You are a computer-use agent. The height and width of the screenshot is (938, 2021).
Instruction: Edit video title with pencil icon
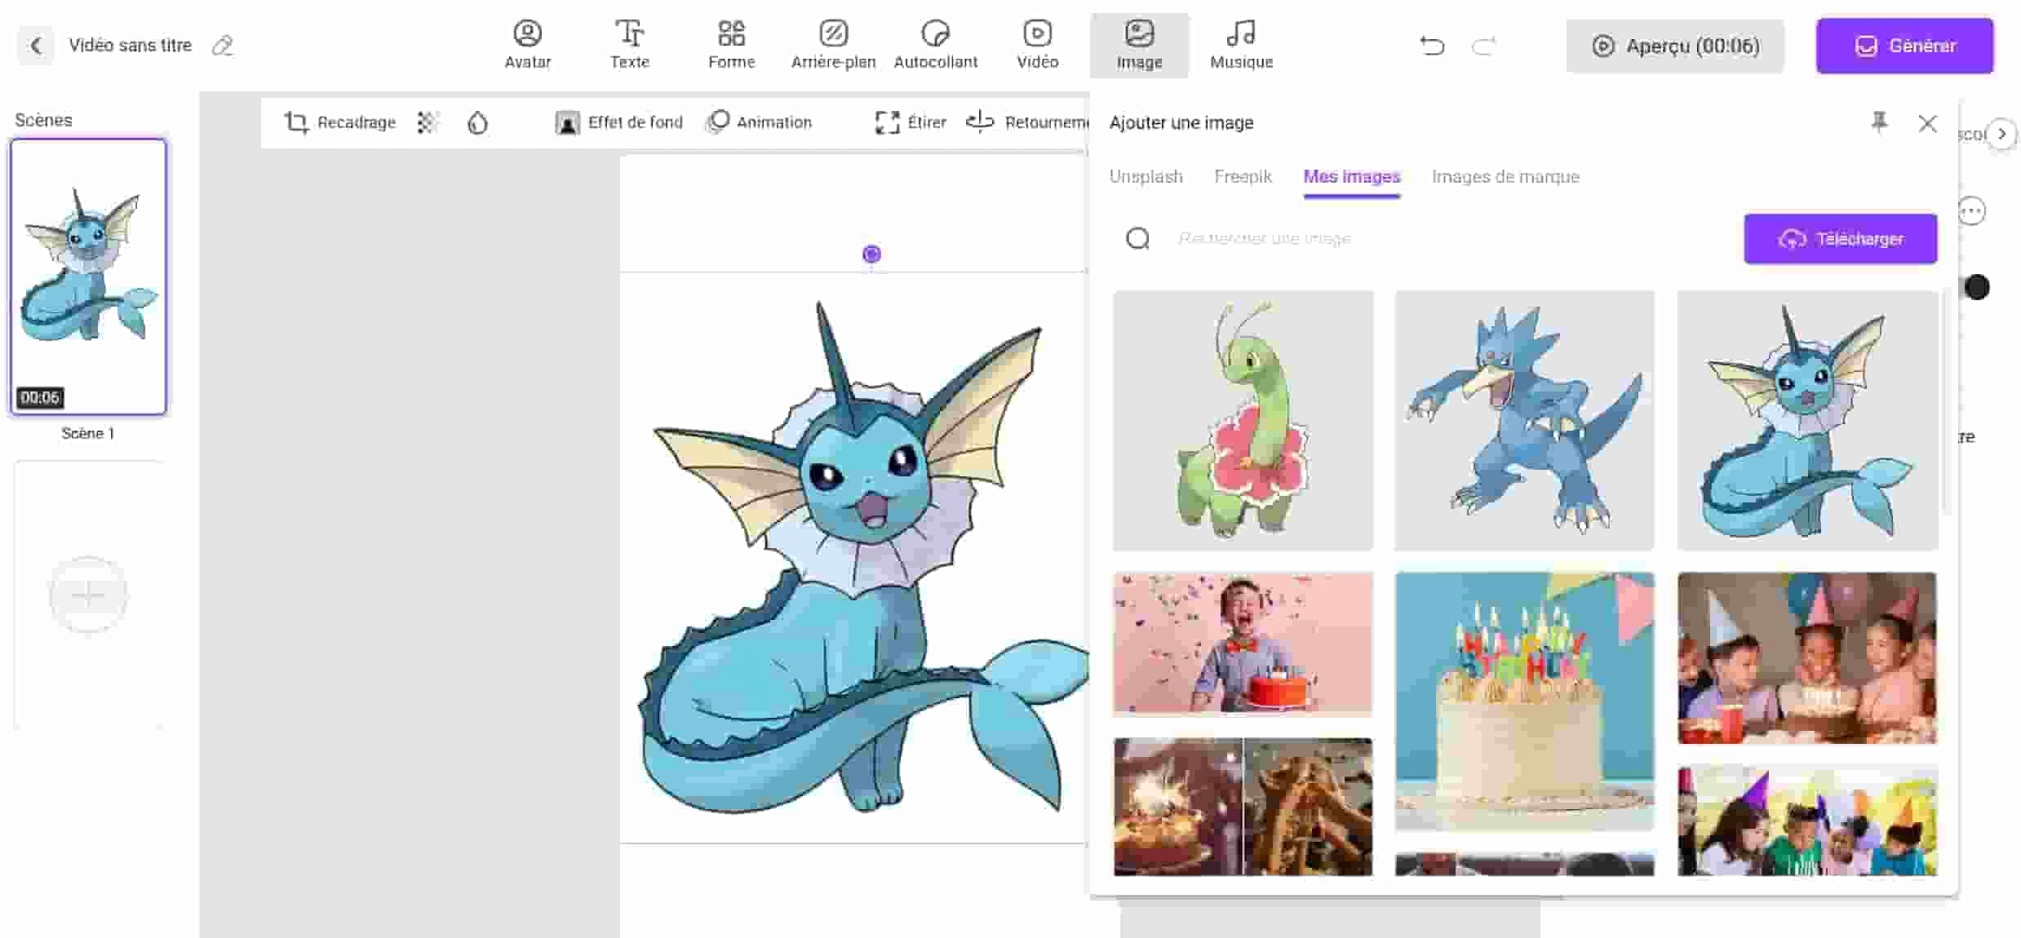click(x=222, y=46)
